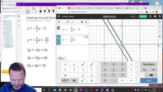The image size is (163, 92).
Task: Move cursor right with the arrow key
Action: pyautogui.click(x=153, y=70)
